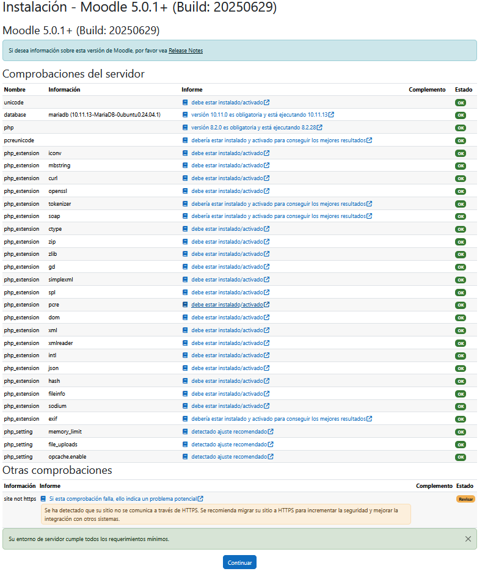
Task: Click the 'Comprobaciones del servidor' heading
Action: click(x=73, y=74)
